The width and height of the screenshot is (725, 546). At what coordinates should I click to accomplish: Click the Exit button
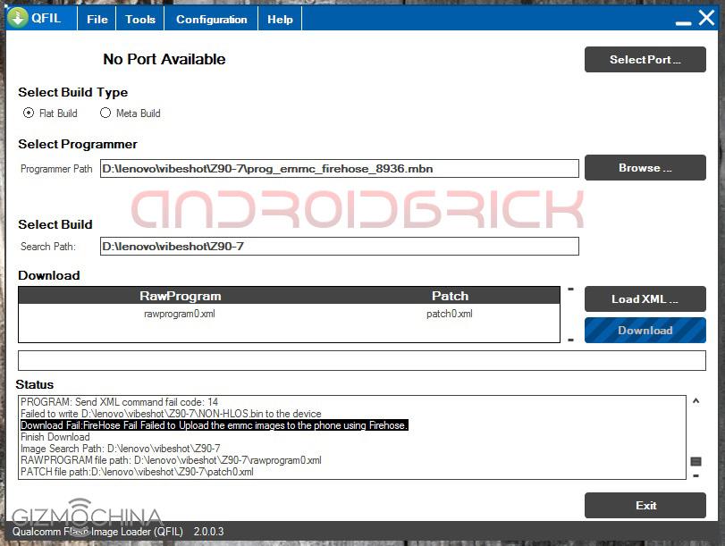(x=645, y=505)
